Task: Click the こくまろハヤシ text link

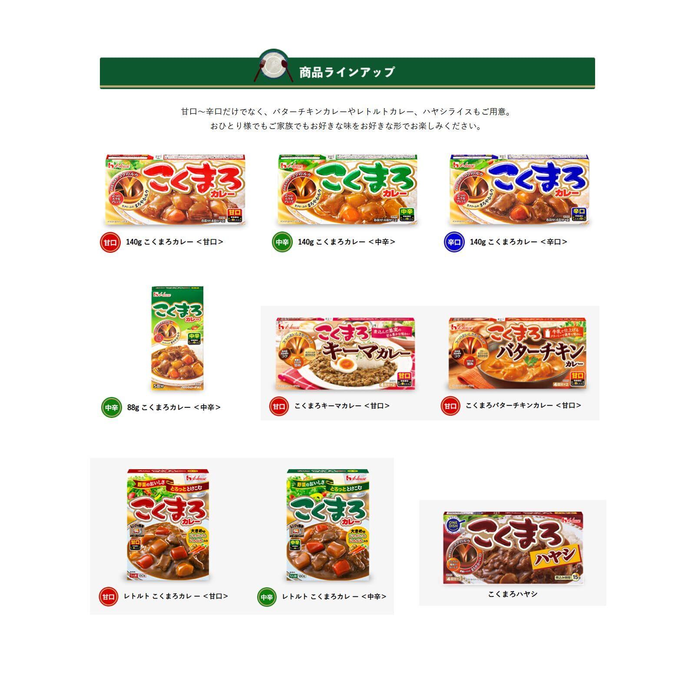Action: (513, 594)
